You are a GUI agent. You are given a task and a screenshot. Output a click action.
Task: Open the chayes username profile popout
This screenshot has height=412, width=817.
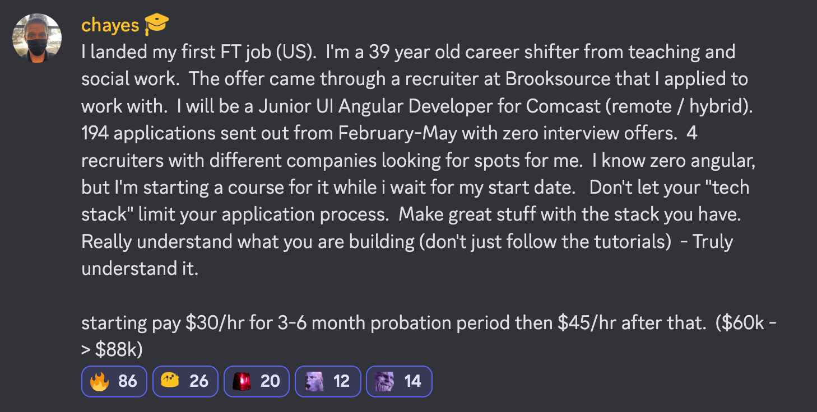point(110,25)
